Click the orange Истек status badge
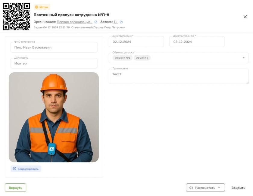 click(42, 7)
